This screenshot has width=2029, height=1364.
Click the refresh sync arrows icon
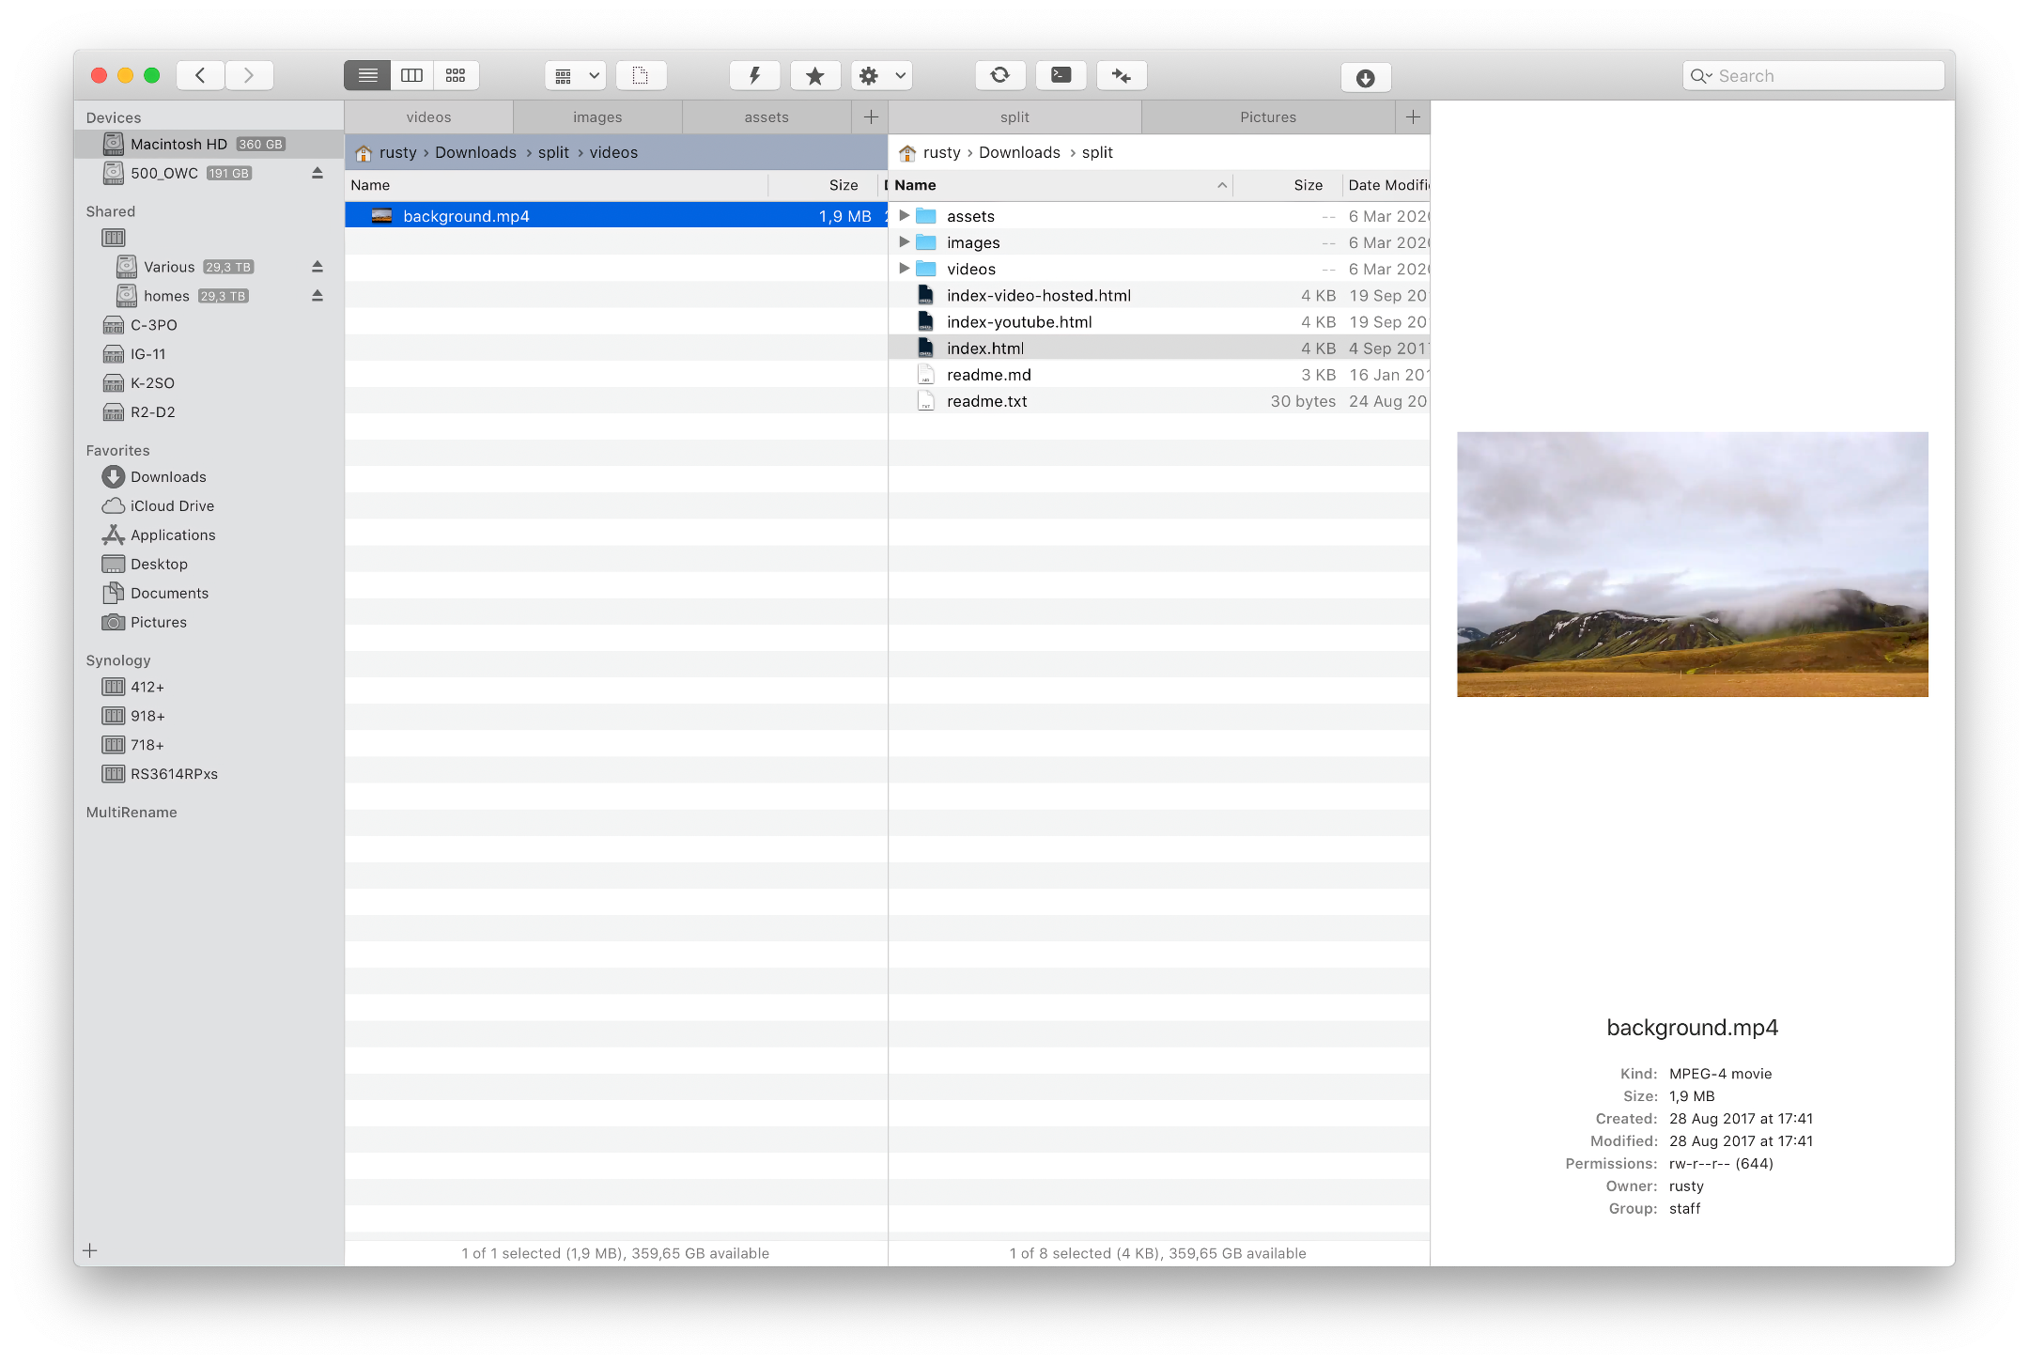[x=1000, y=75]
